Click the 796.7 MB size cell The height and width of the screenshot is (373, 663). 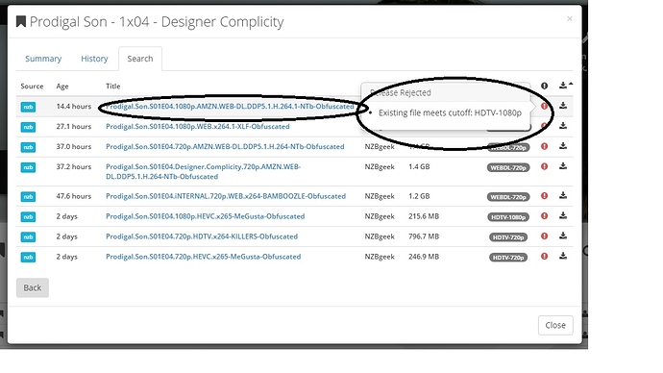coord(424,236)
